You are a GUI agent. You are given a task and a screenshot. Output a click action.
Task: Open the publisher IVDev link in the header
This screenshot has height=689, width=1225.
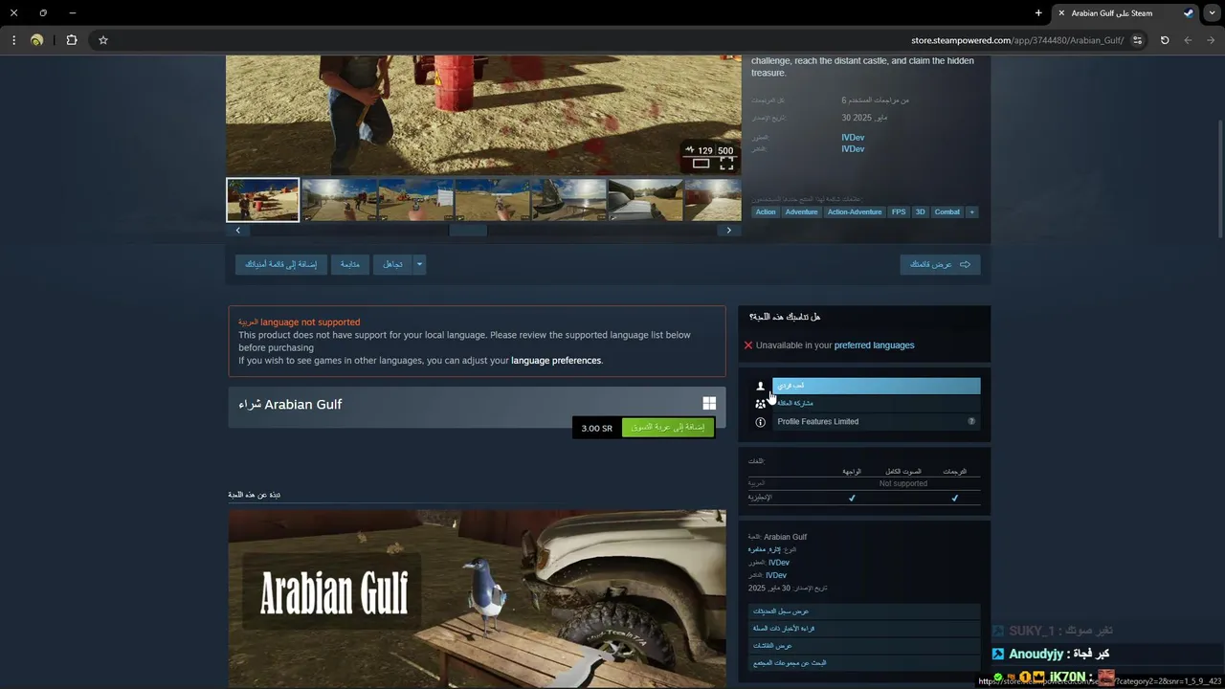853,149
